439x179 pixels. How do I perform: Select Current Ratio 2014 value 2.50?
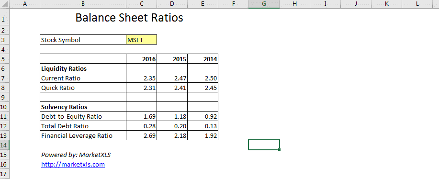(x=203, y=78)
